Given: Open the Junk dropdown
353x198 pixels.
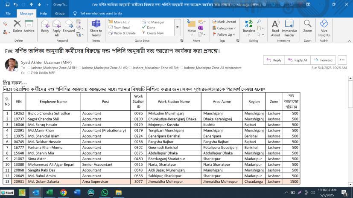Looking at the screenshot, I should coord(6,32).
